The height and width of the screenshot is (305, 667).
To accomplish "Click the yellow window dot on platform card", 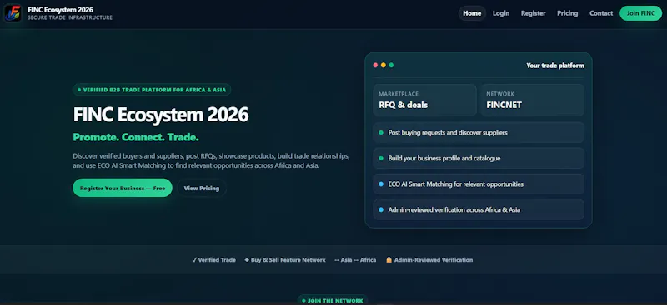I will (x=384, y=66).
